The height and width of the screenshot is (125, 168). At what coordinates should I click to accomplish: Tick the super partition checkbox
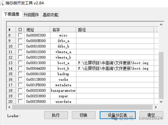(x=20, y=96)
